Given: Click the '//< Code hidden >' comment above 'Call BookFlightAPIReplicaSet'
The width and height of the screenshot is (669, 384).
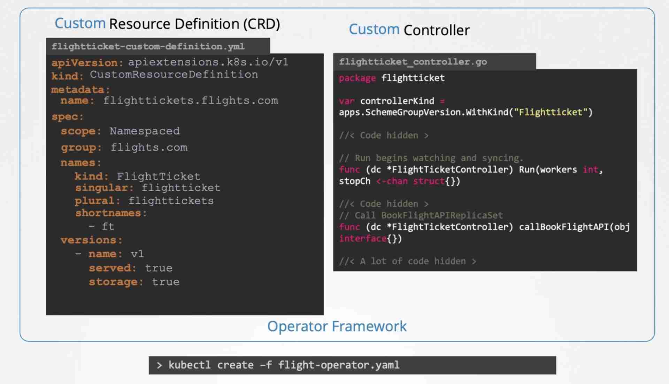Looking at the screenshot, I should coord(384,204).
